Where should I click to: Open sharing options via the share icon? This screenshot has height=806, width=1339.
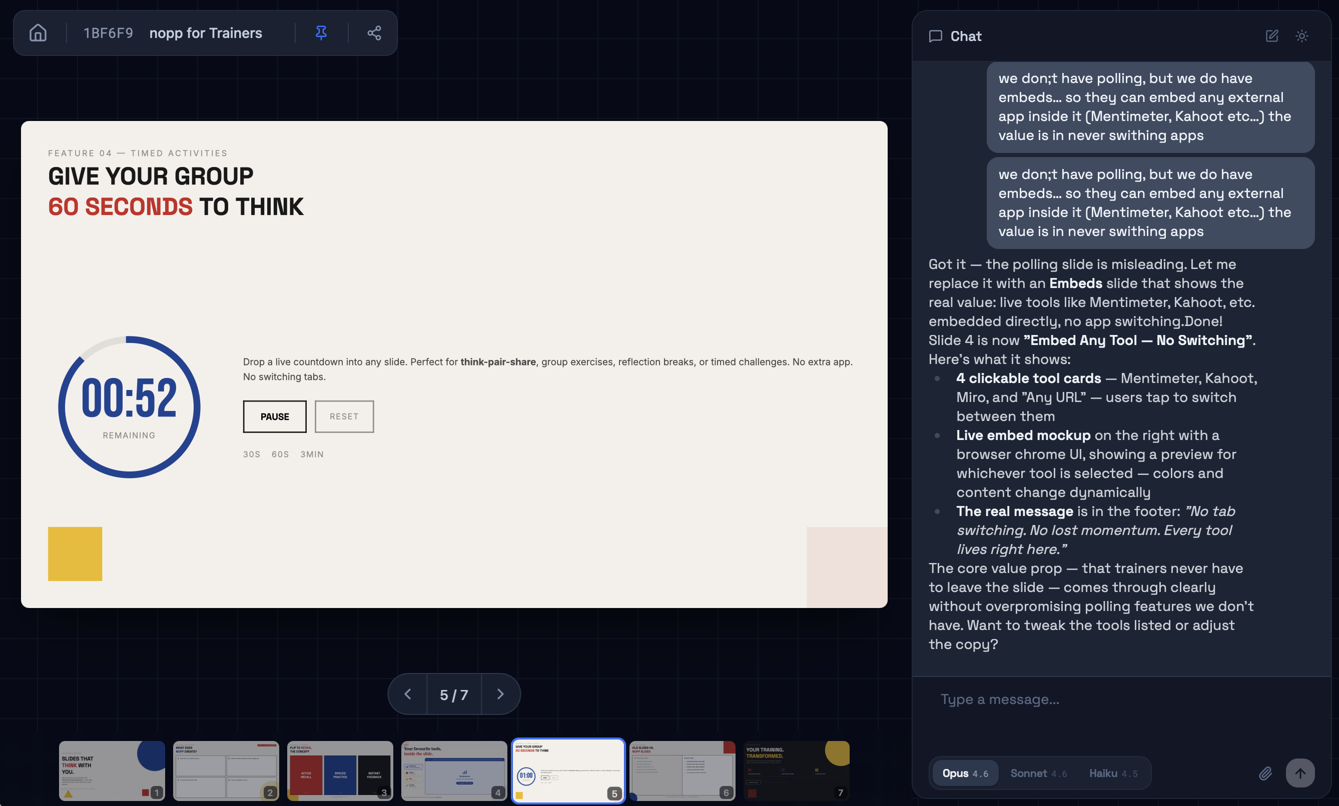point(374,32)
